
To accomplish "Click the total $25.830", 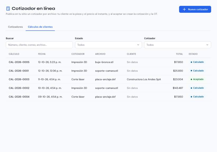I will 178,71.
